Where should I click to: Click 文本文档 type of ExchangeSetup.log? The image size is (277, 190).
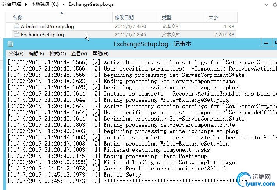(171, 35)
